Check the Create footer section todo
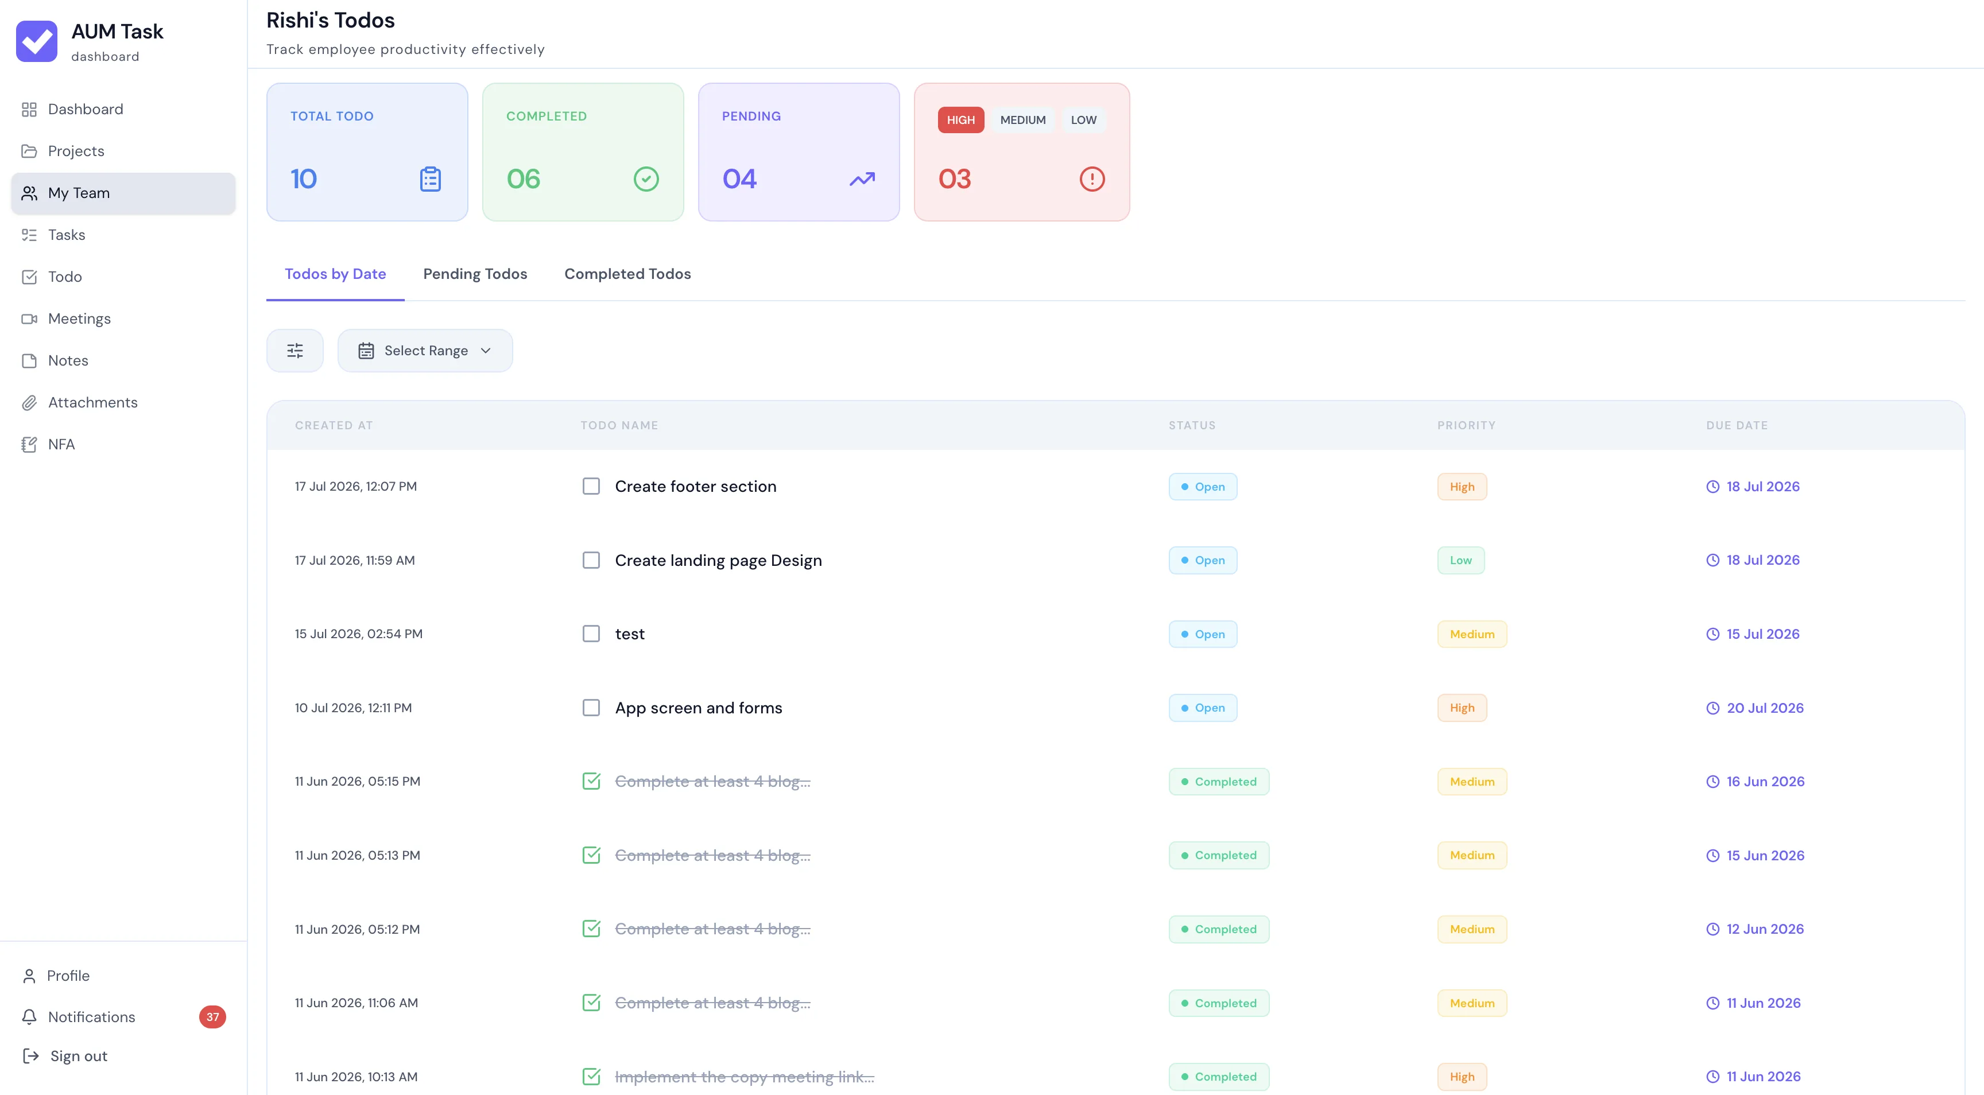 point(591,487)
